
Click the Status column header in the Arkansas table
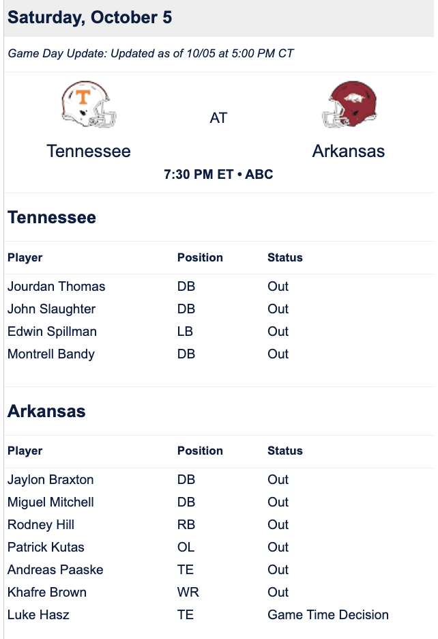tap(284, 451)
